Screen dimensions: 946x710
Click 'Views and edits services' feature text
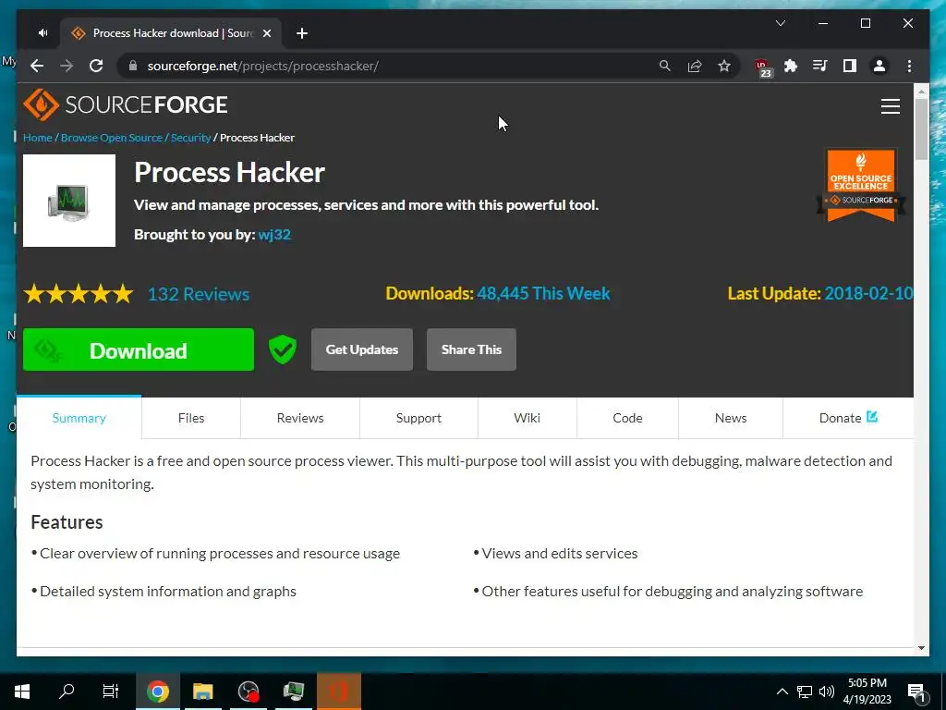(559, 554)
